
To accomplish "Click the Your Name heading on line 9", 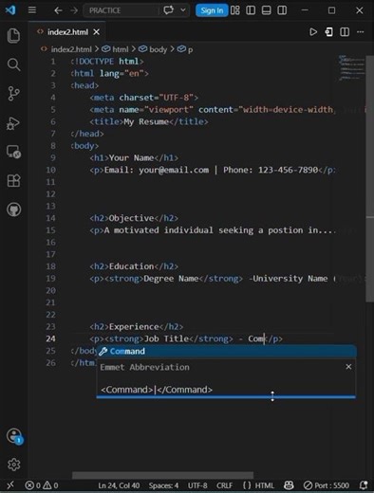I will tap(131, 157).
